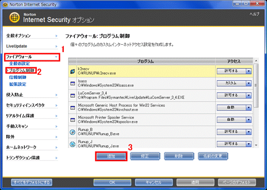Viewport: 267px width, 190px height.
Task: Select Microsoft Generic Host Process row text
Action: click(121, 107)
